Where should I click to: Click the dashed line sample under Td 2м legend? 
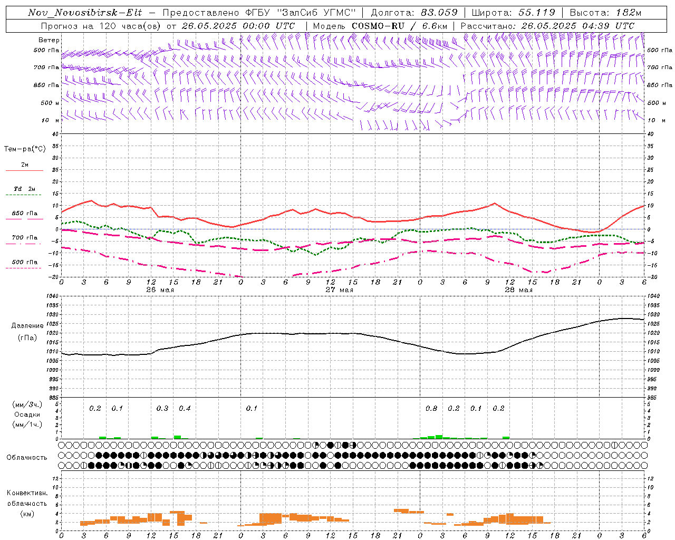click(23, 195)
